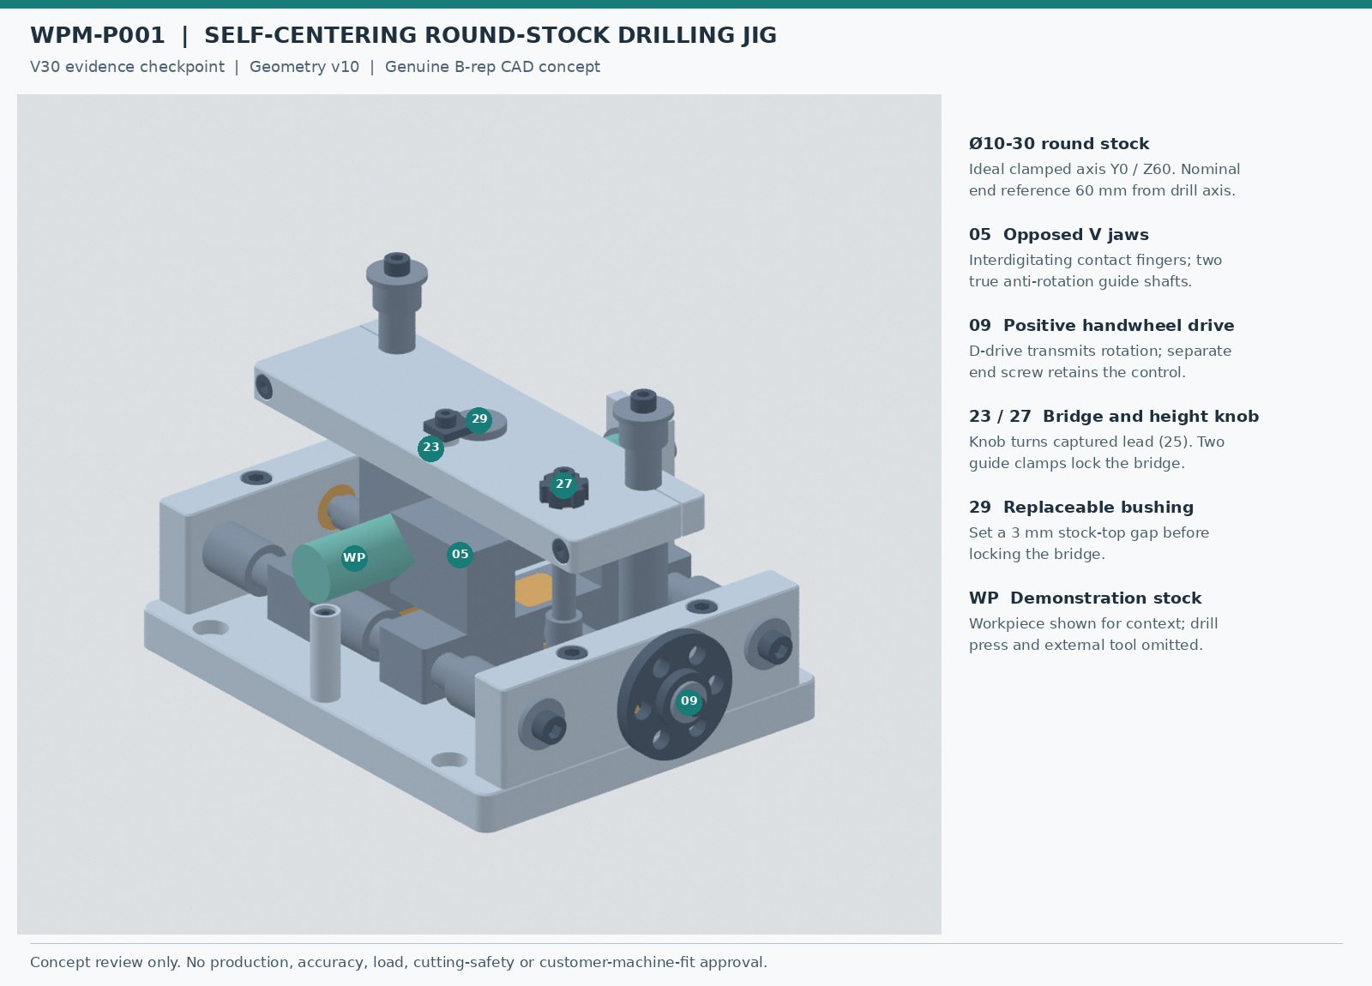Viewport: 1372px width, 986px height.
Task: Click callout marker 29 on the bridge bushing
Action: 479,419
